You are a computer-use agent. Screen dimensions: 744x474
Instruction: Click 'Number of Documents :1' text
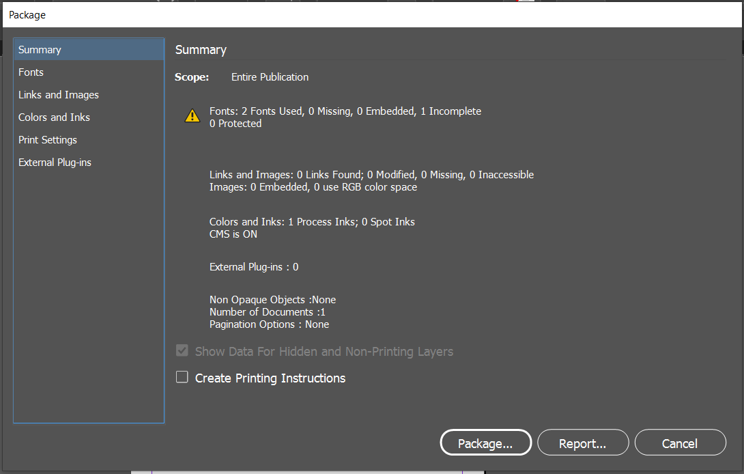268,312
